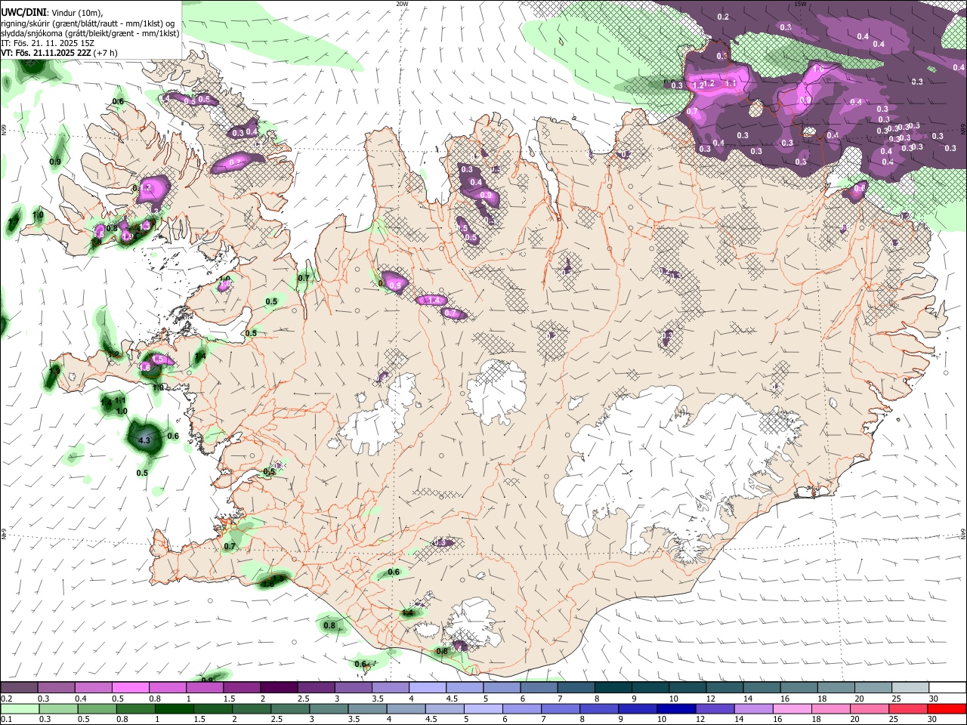Select the dark purple 2–2.5 top legend swatch

pos(279,688)
